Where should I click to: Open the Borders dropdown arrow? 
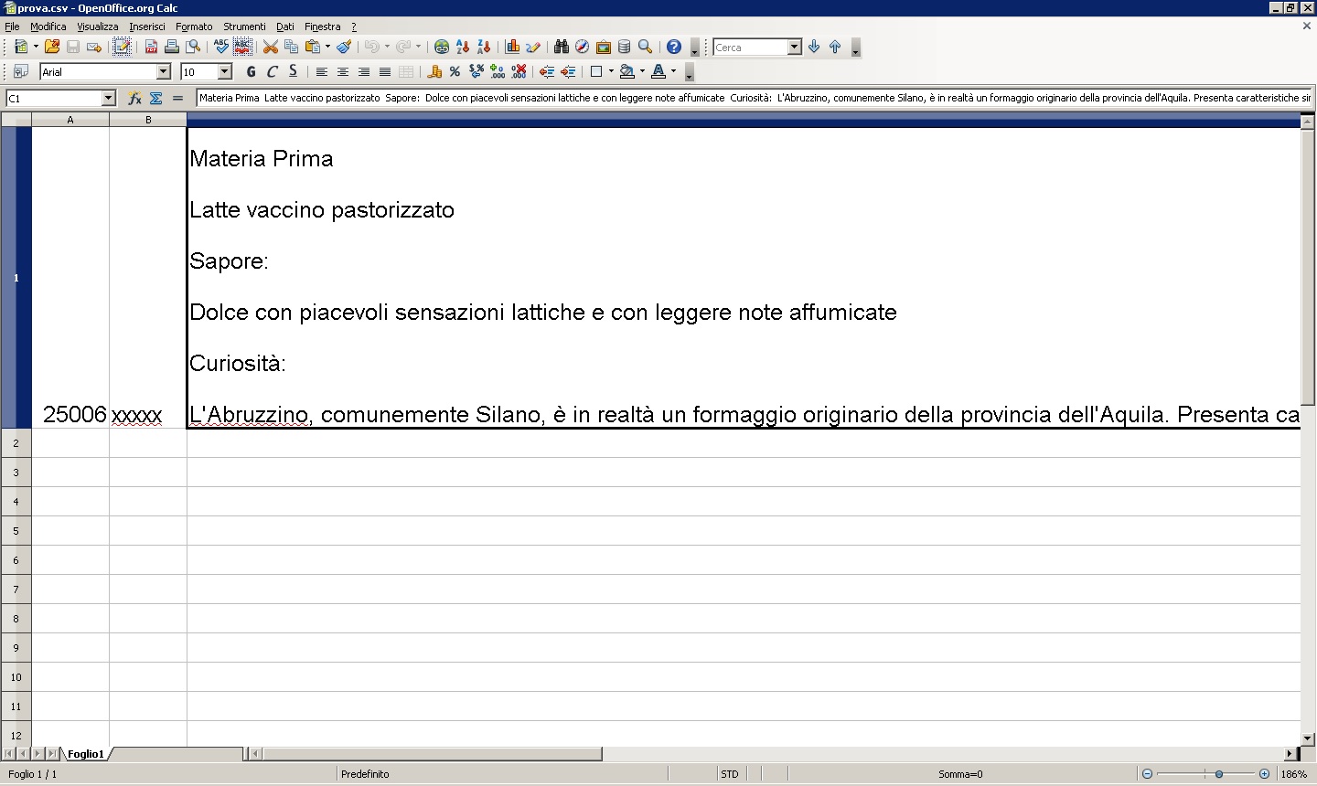[x=611, y=71]
